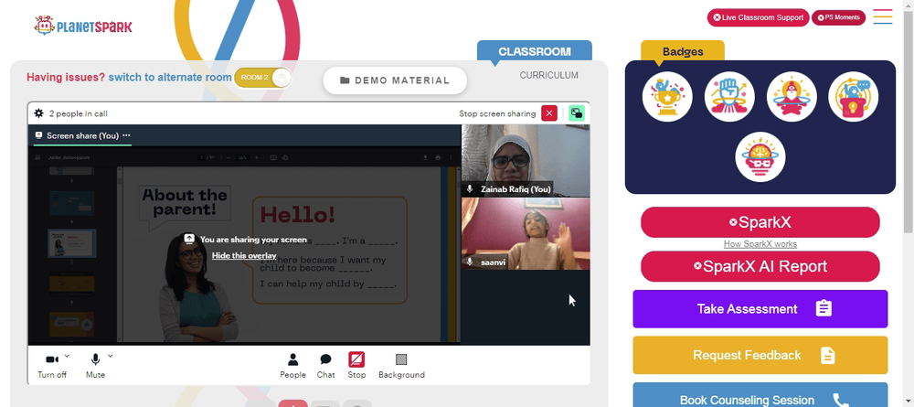
Task: Open the Chat panel
Action: pos(326,366)
